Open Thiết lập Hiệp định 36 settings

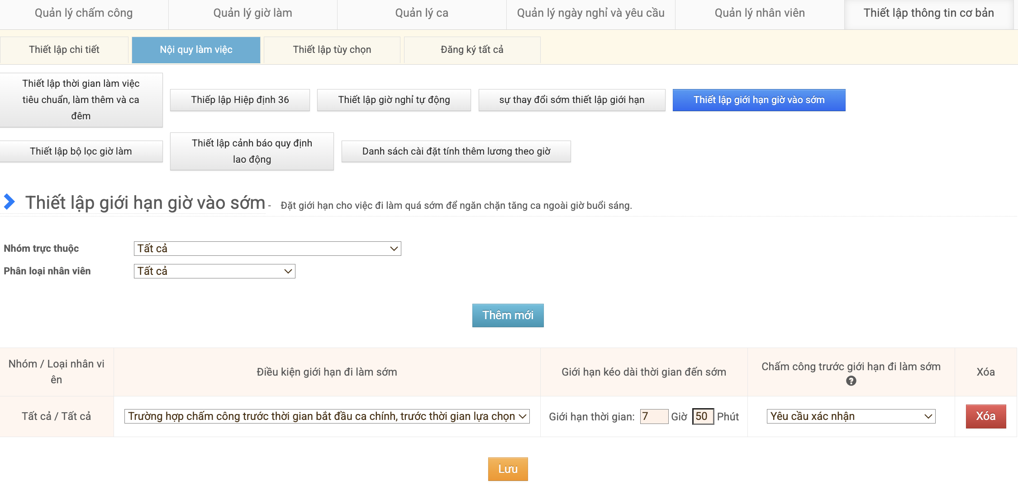(x=240, y=100)
